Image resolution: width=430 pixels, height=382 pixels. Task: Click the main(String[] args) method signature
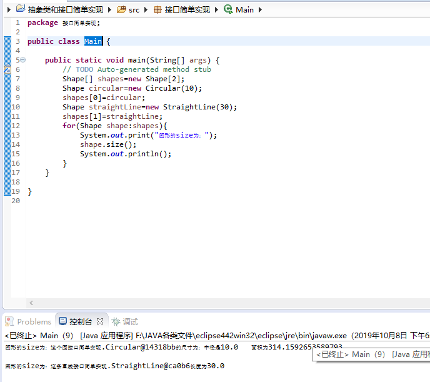(x=169, y=60)
